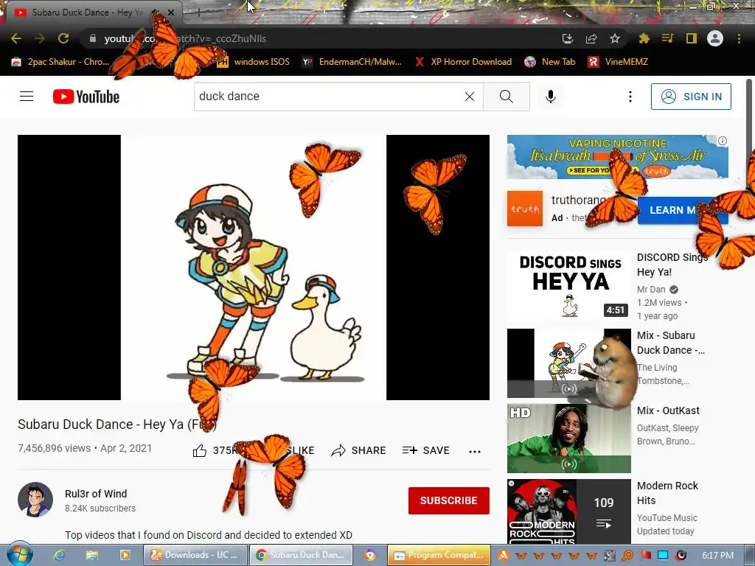
Task: Open the Rul3r of Wind channel avatar
Action: [x=35, y=500]
